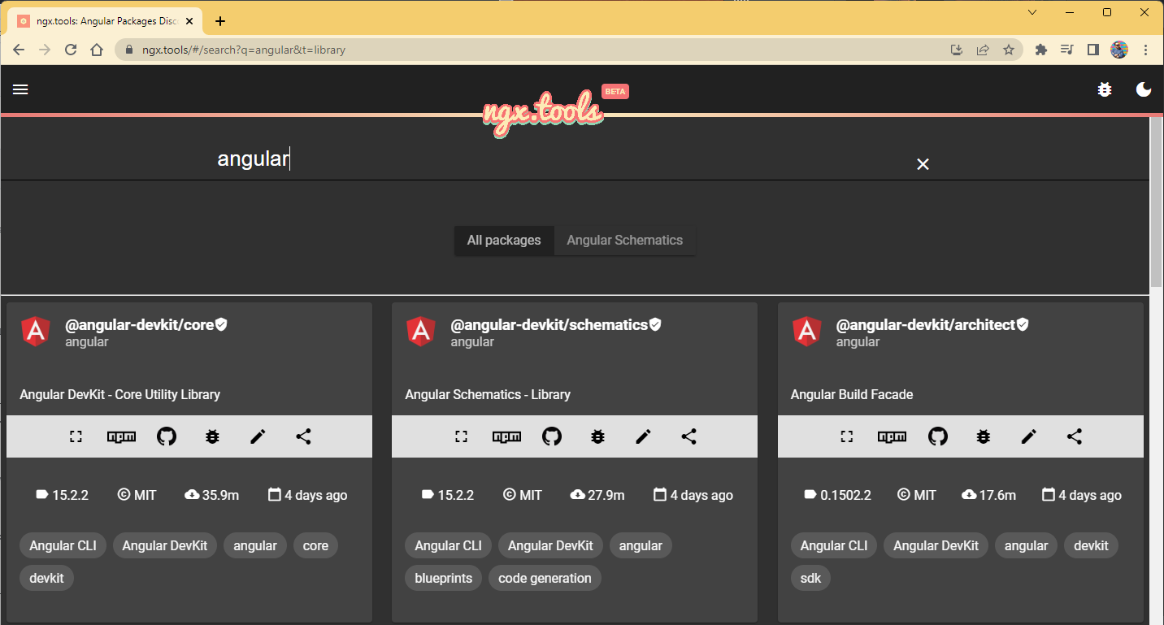Click the browser back arrow
Viewport: 1164px width, 625px height.
point(19,50)
